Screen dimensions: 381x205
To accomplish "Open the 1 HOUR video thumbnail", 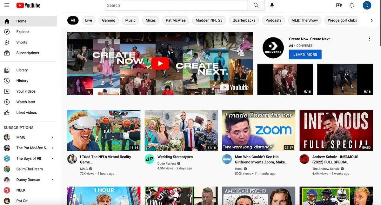I will click(104, 196).
